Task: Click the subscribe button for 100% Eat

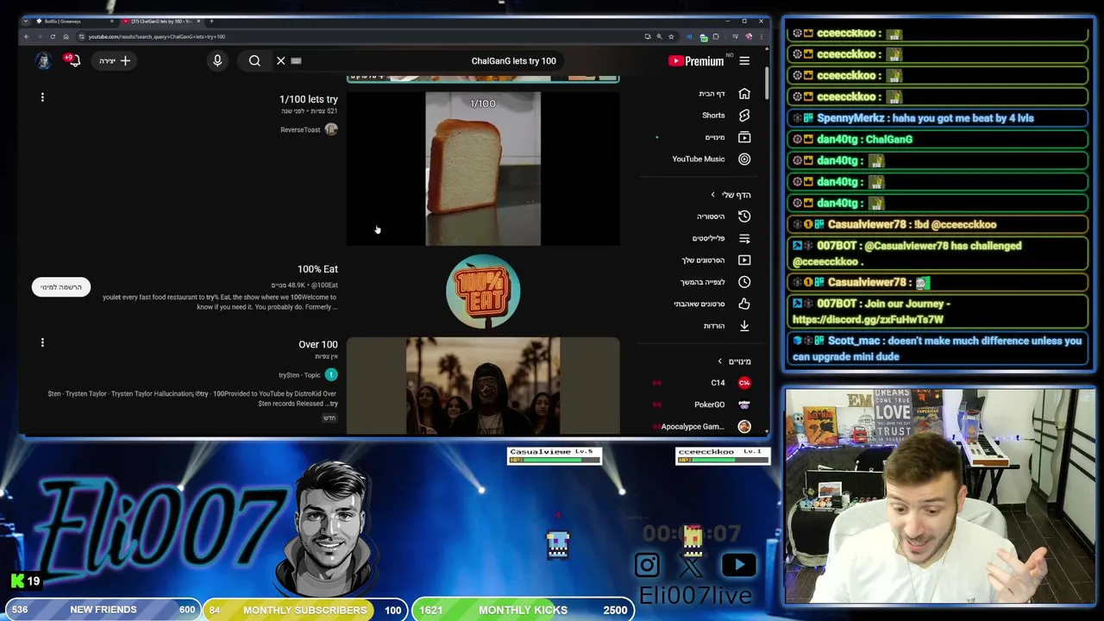Action: click(x=61, y=287)
